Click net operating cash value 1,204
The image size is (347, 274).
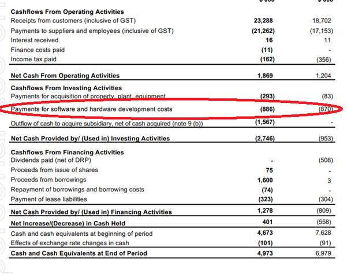(x=323, y=76)
